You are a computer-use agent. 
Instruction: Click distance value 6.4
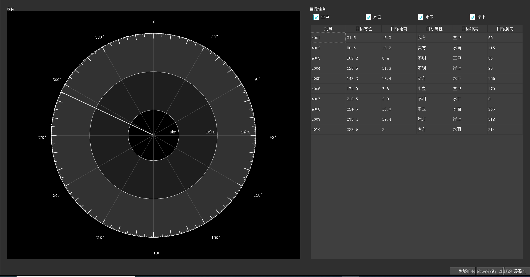(x=399, y=58)
